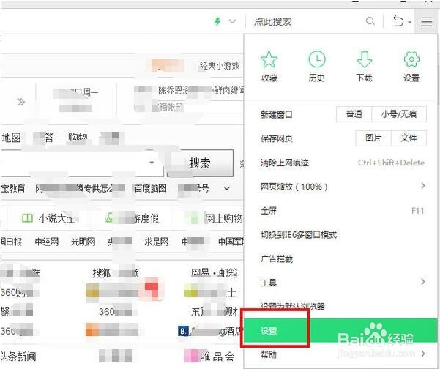
Task: Click the menu panel vertical scrollbar
Action: (438, 84)
